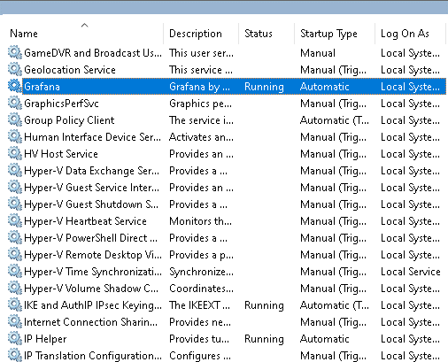448x362 pixels.
Task: Select the Human Interface Device Service row
Action: (x=227, y=137)
